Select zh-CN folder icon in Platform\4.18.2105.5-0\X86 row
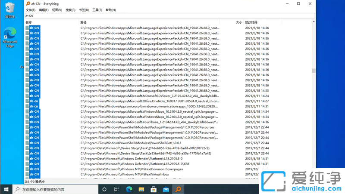This screenshot has width=345, height=194. coord(27,164)
